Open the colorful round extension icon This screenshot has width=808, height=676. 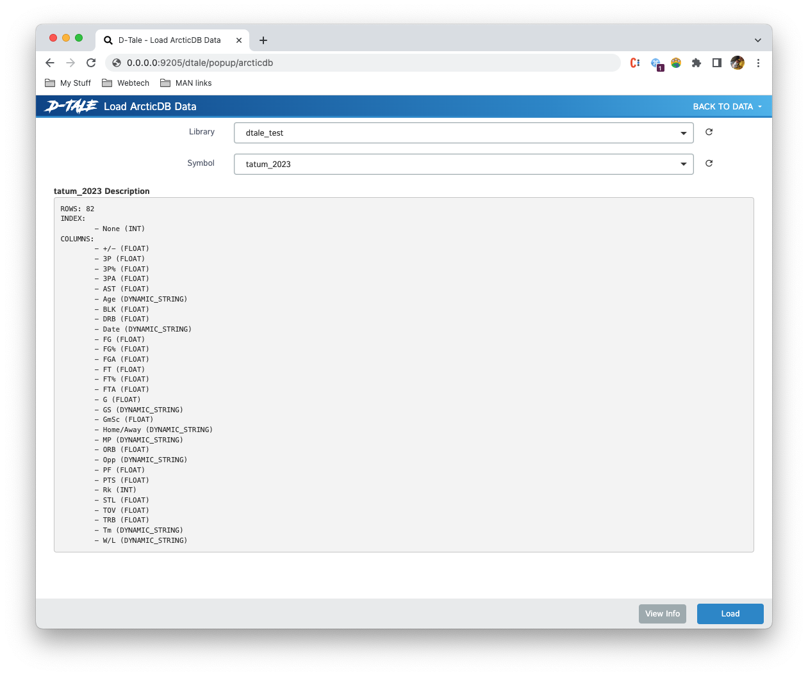pos(676,63)
